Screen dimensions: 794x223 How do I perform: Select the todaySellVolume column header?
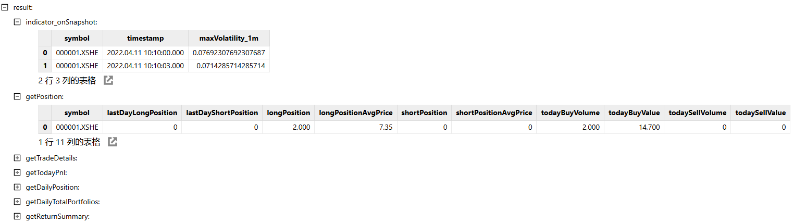pyautogui.click(x=698, y=113)
